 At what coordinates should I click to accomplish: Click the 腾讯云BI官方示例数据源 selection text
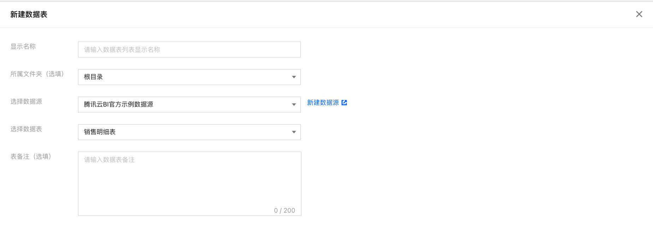click(x=118, y=104)
